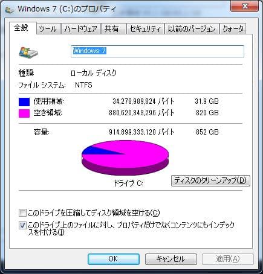
Task: Select the 共有 tab
Action: point(112,29)
